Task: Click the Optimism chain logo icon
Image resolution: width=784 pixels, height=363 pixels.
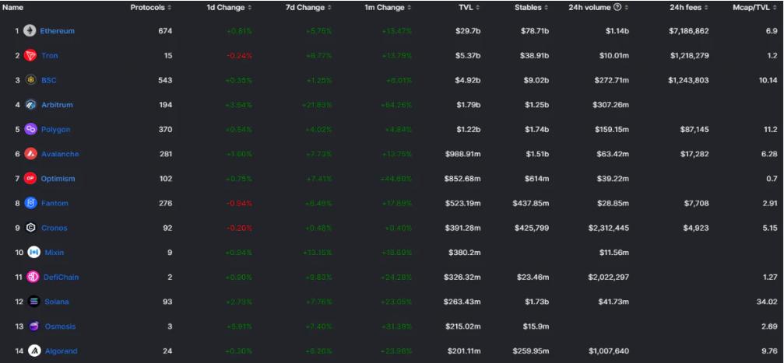Action: (31, 179)
